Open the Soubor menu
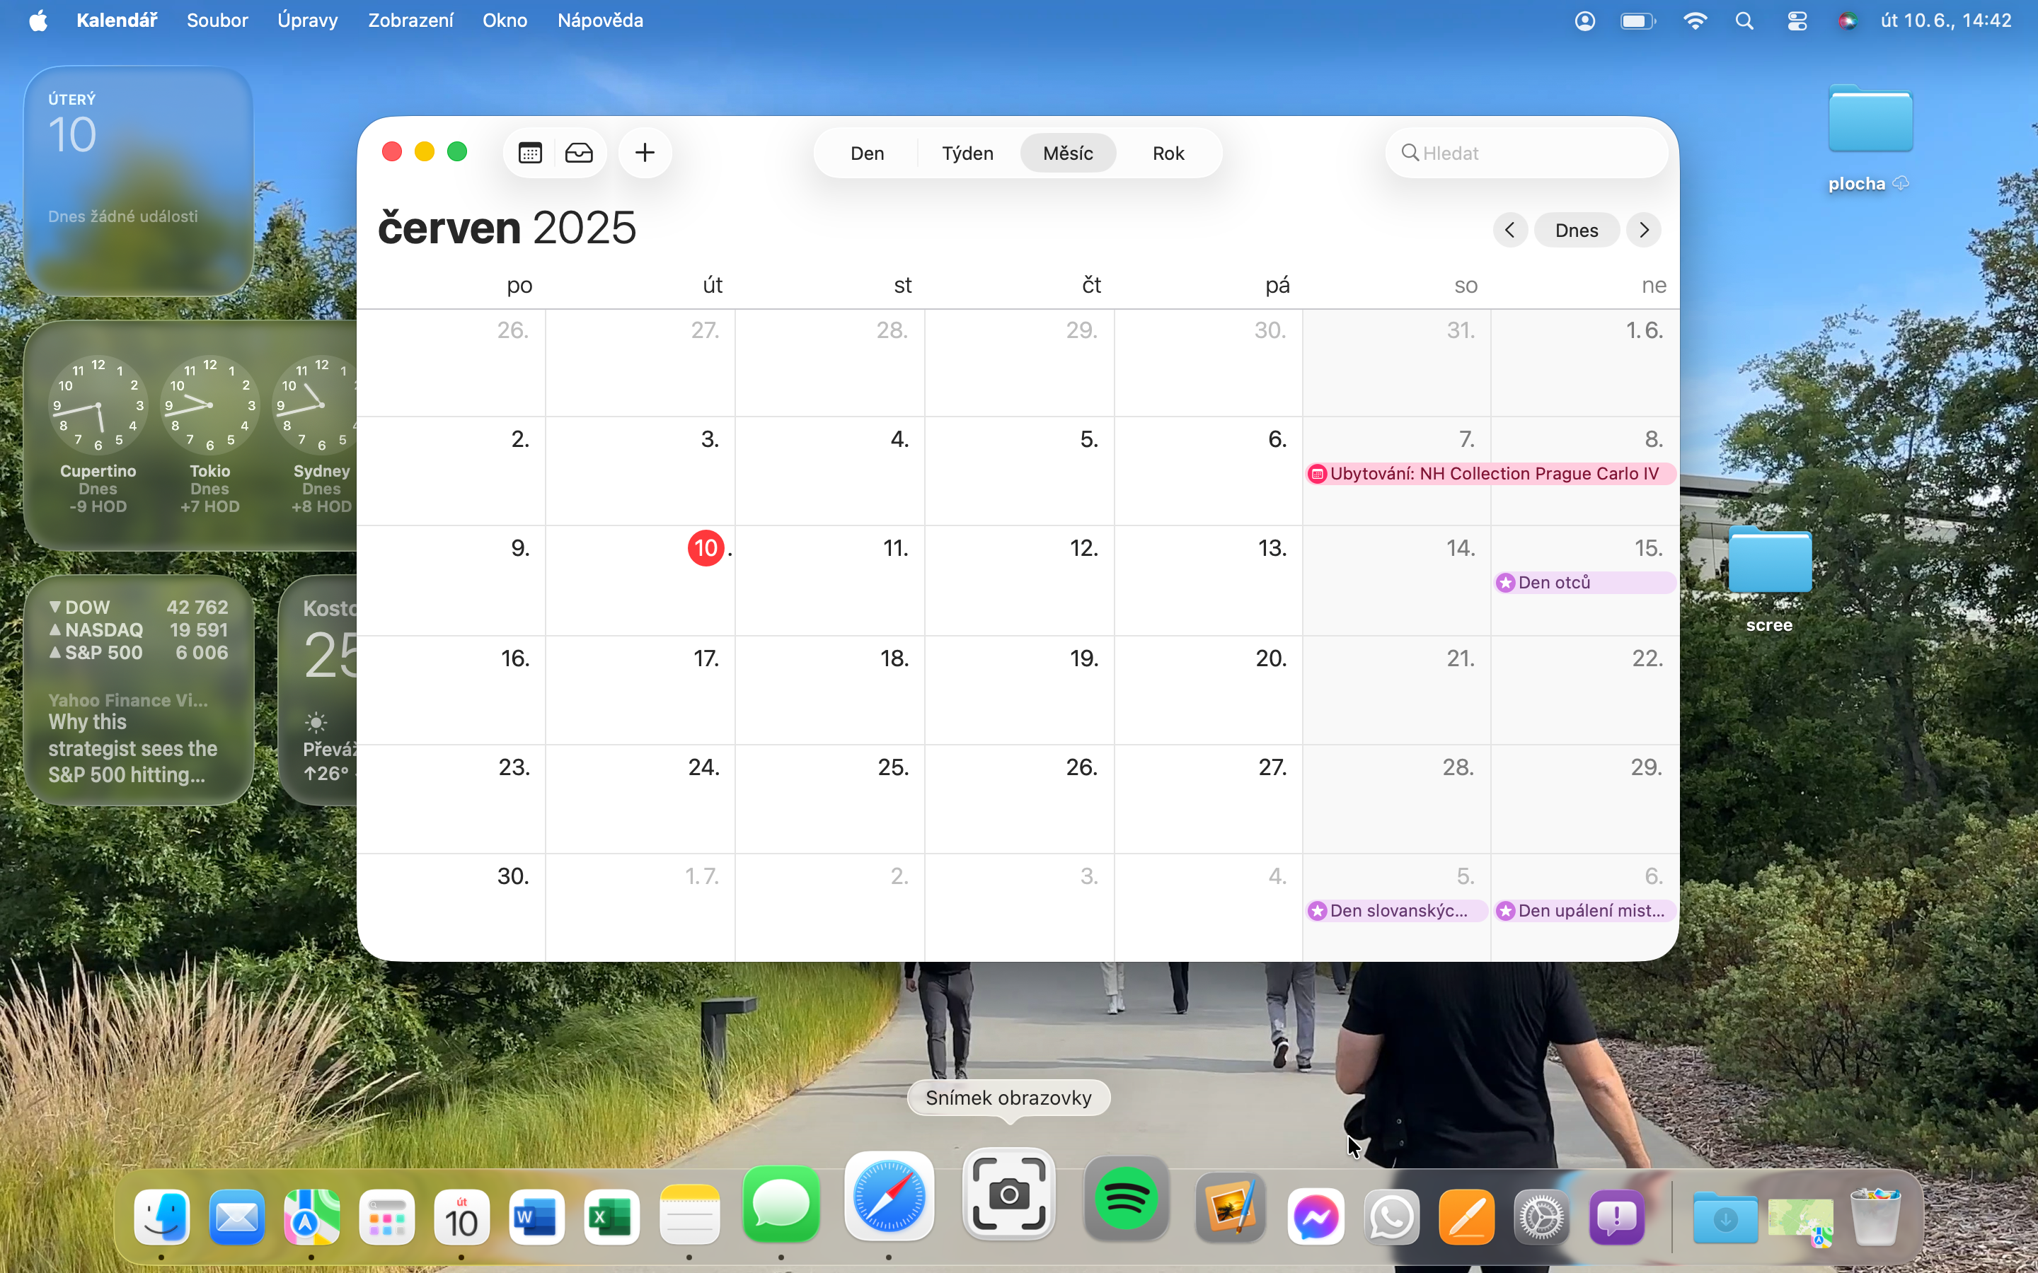Image resolution: width=2038 pixels, height=1273 pixels. point(217,21)
